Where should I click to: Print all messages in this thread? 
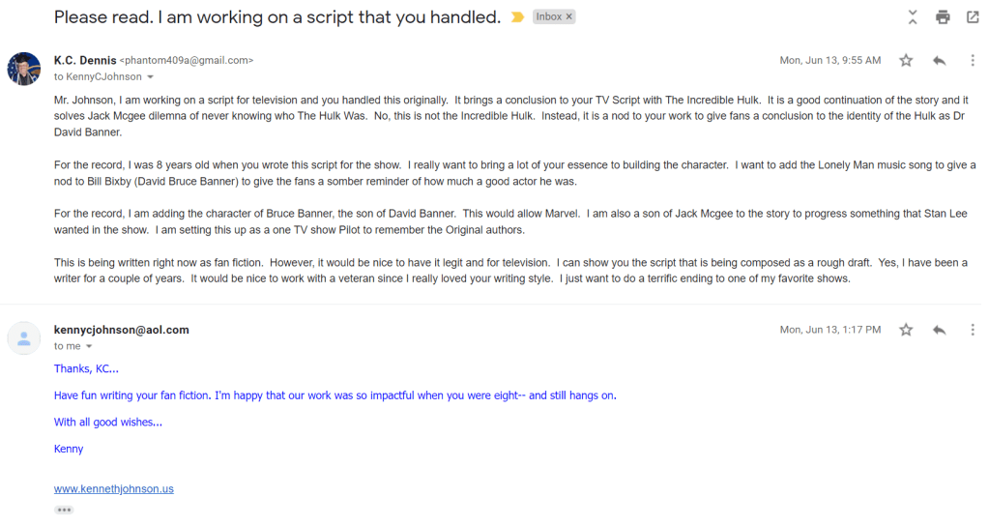click(x=943, y=17)
